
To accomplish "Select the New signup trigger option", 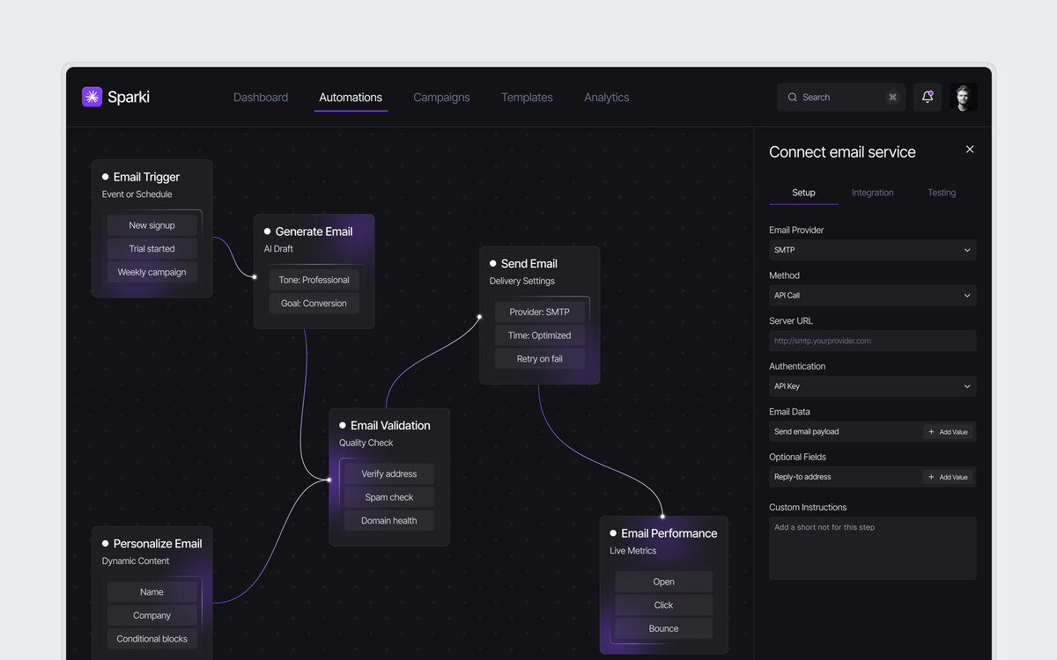I will 152,225.
